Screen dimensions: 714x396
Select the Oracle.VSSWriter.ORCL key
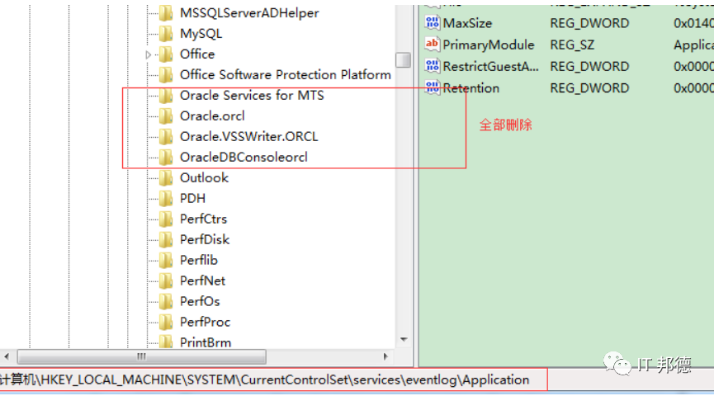[248, 137]
